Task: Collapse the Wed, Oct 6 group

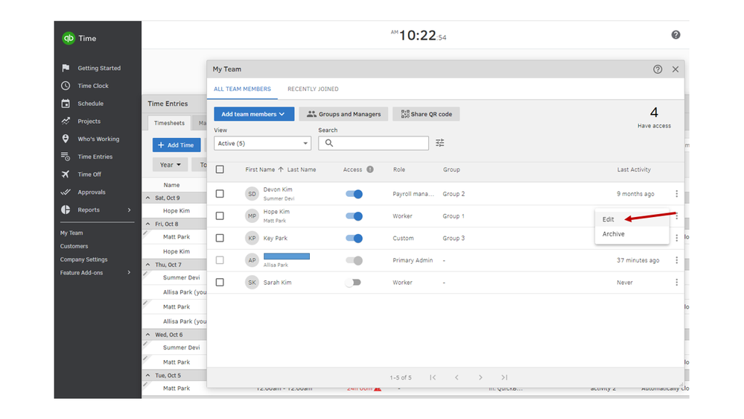Action: click(147, 335)
